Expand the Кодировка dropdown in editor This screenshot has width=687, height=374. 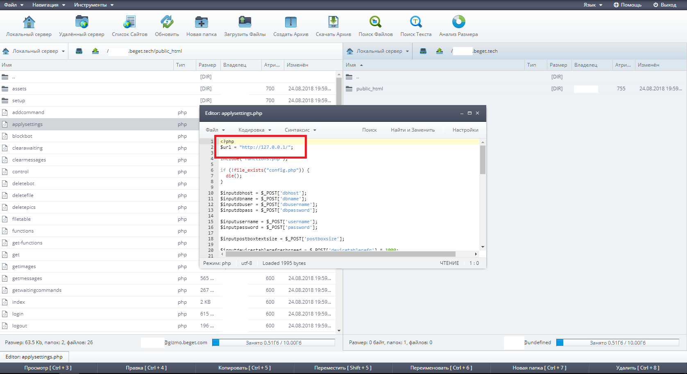(254, 130)
